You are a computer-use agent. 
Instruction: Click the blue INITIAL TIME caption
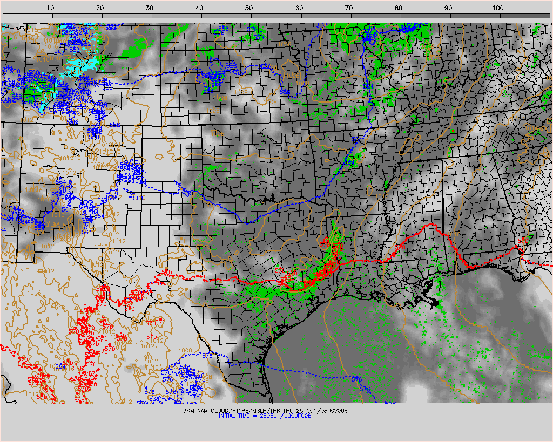265,416
